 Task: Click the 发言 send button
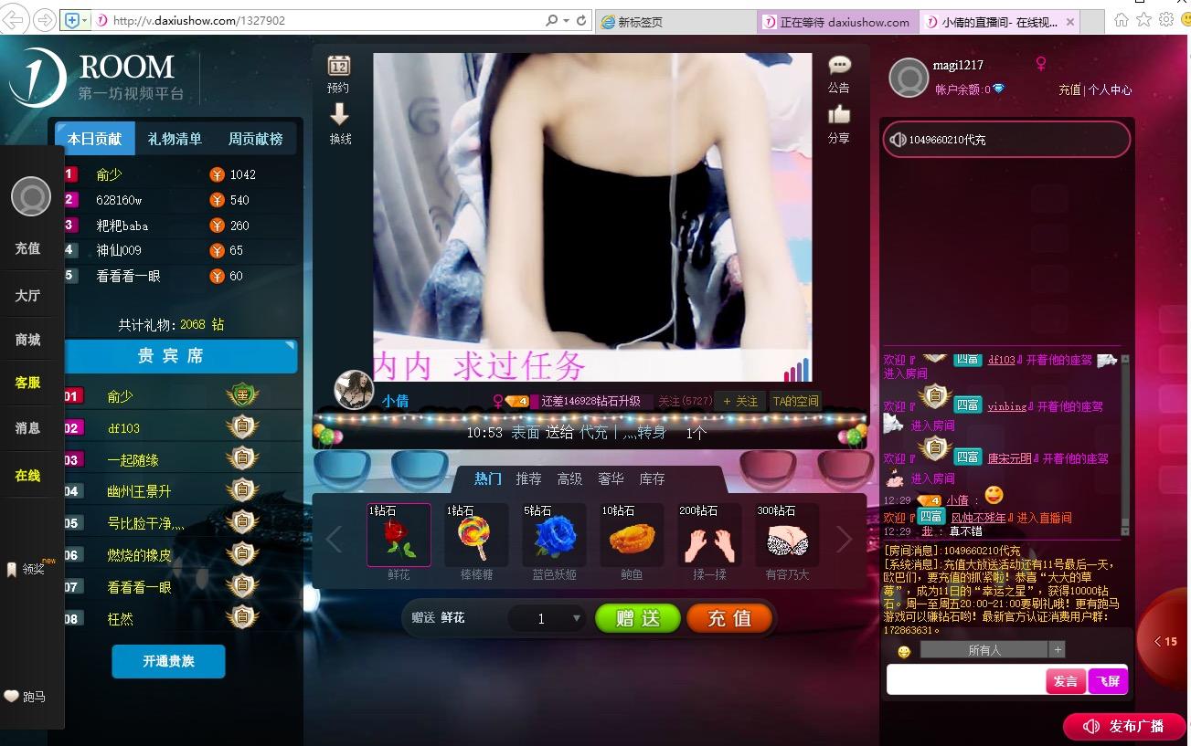pos(1066,681)
